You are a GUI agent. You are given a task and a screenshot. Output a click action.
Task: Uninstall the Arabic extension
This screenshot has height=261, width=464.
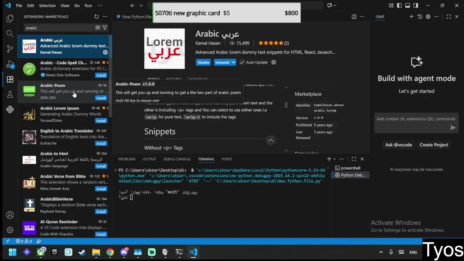click(222, 62)
